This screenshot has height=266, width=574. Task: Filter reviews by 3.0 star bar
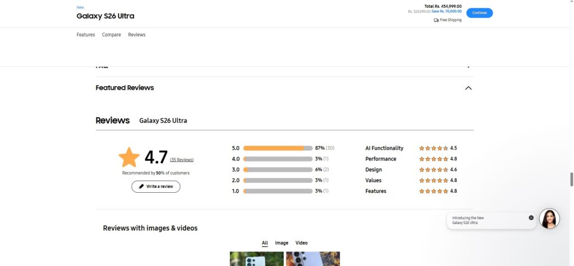pos(277,170)
